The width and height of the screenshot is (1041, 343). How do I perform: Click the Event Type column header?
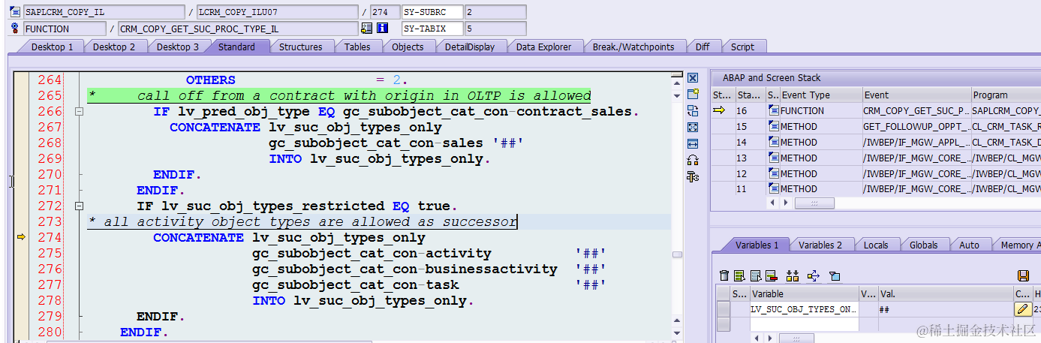click(820, 95)
